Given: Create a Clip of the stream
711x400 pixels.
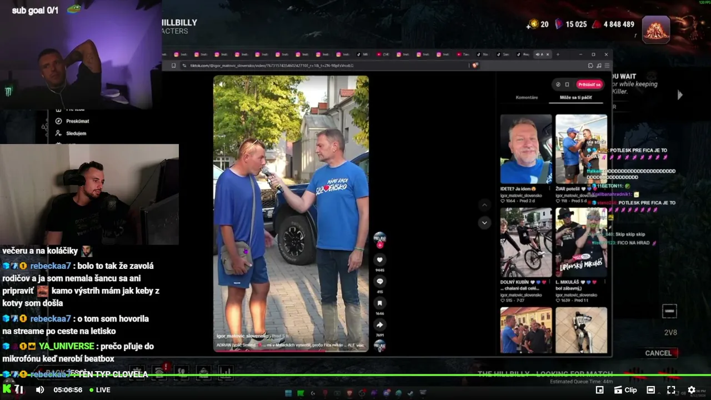Looking at the screenshot, I should point(624,390).
